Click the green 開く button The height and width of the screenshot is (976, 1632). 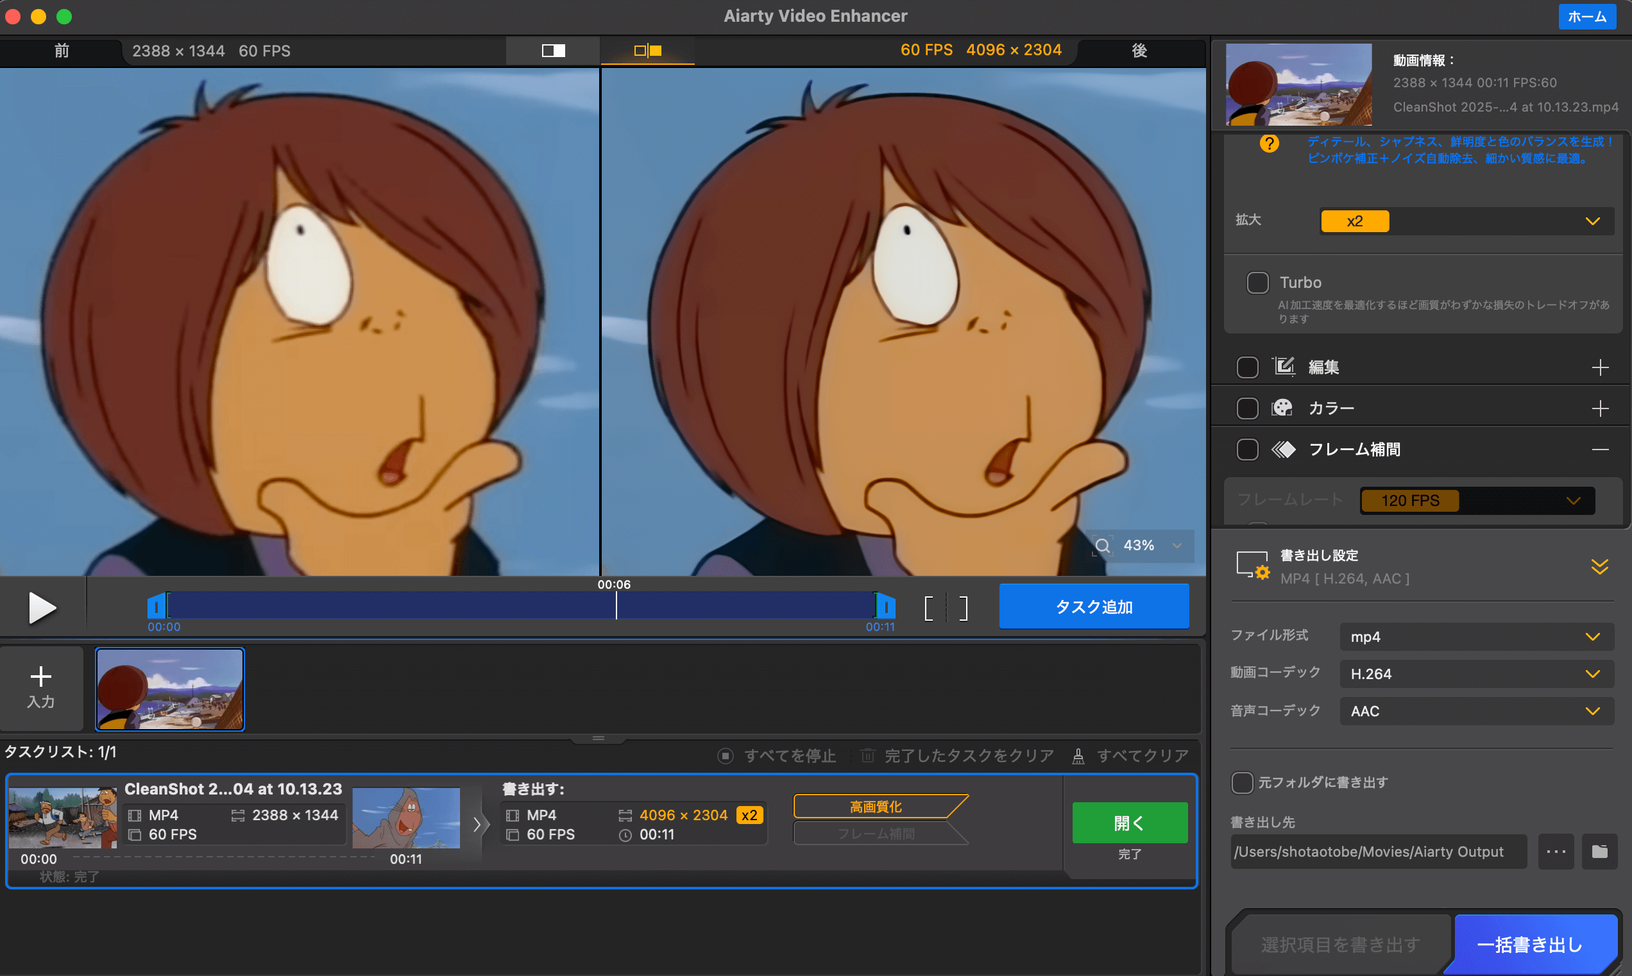tap(1129, 823)
